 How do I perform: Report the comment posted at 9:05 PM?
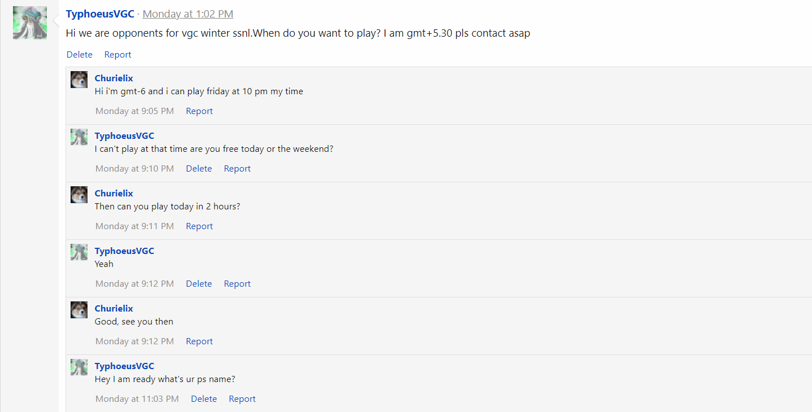pyautogui.click(x=199, y=111)
